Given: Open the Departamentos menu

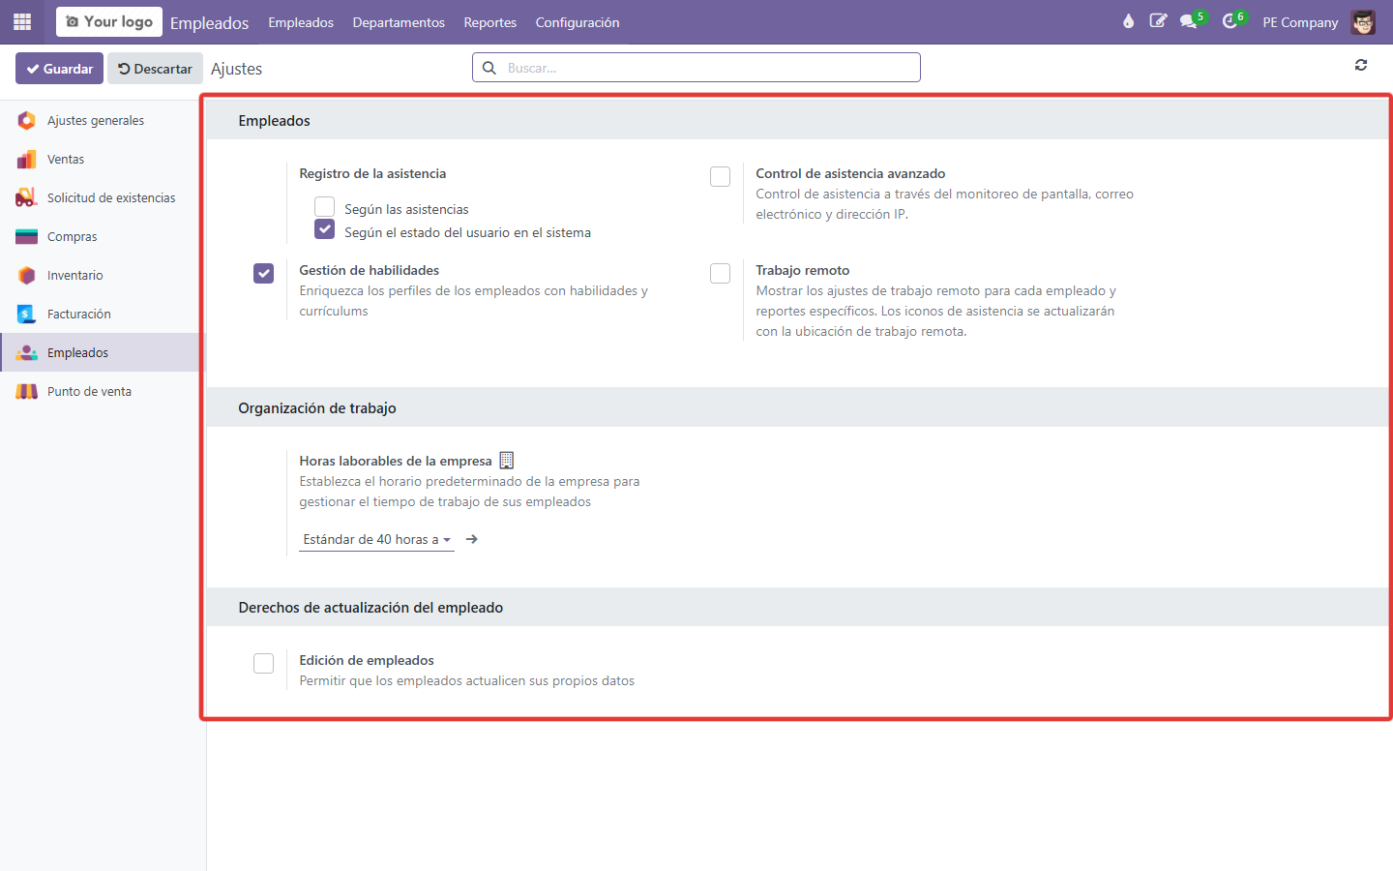Looking at the screenshot, I should pyautogui.click(x=399, y=22).
